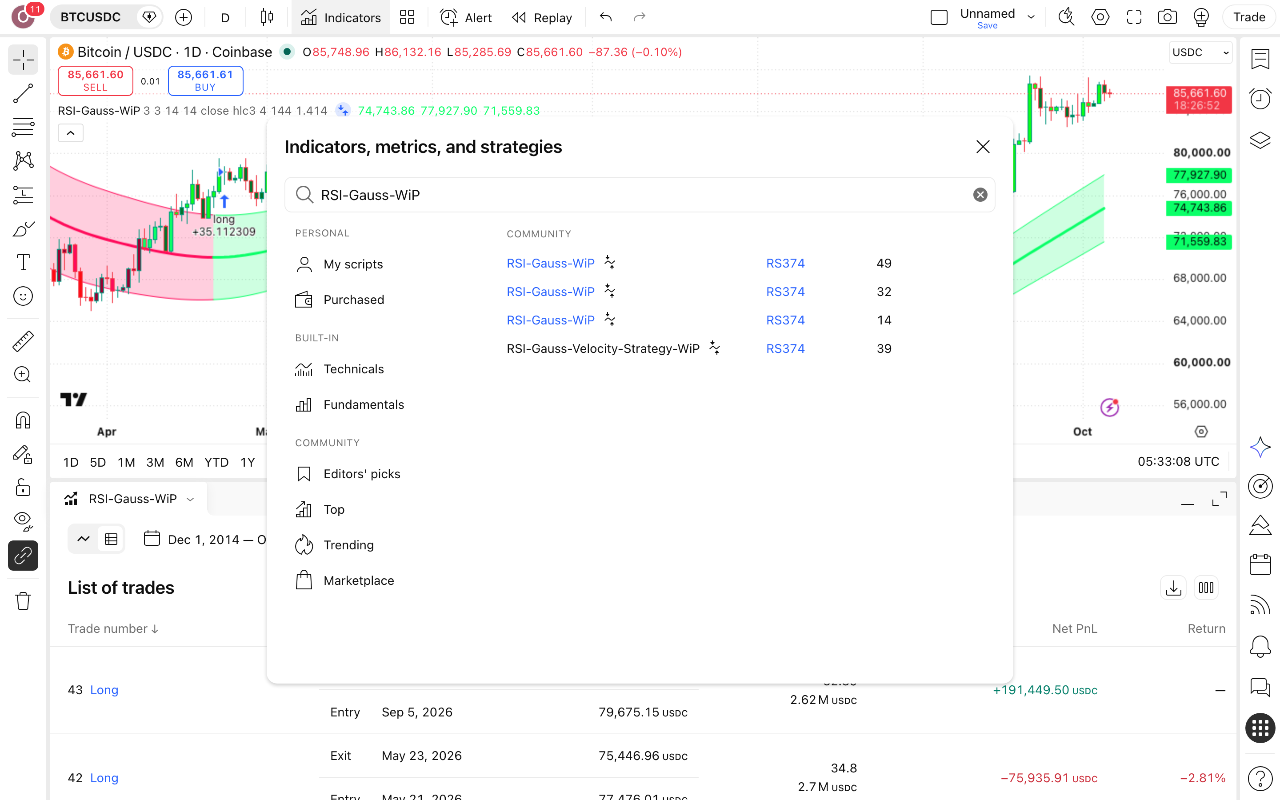Open the Unnamed layout dropdown arrow

point(1031,17)
